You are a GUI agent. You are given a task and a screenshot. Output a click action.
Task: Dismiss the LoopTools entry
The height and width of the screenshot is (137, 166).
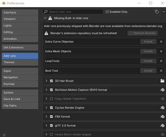click(x=161, y=61)
